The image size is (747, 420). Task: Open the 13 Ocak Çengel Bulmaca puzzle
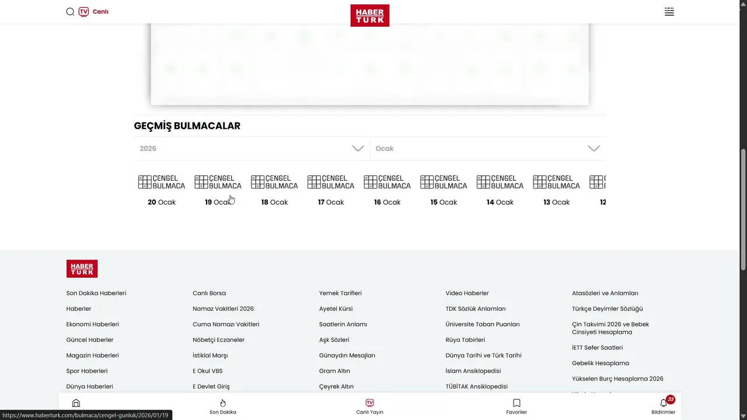coord(556,190)
